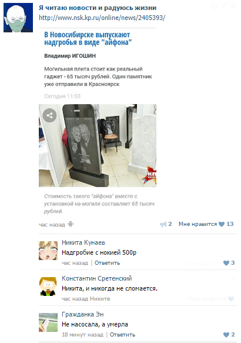The height and width of the screenshot is (343, 241).
Task: Click the share icon on the tombstone photo
Action: (49, 115)
